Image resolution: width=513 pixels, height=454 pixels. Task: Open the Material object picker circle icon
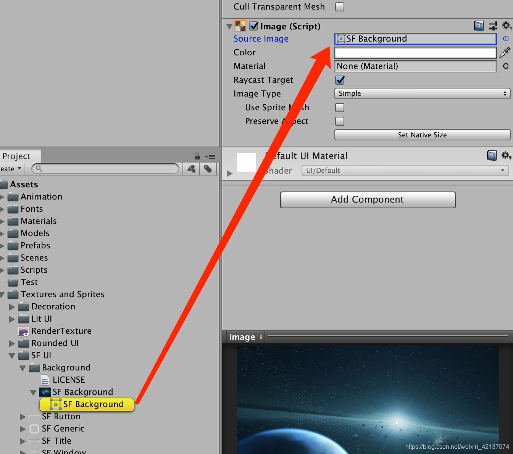click(505, 66)
